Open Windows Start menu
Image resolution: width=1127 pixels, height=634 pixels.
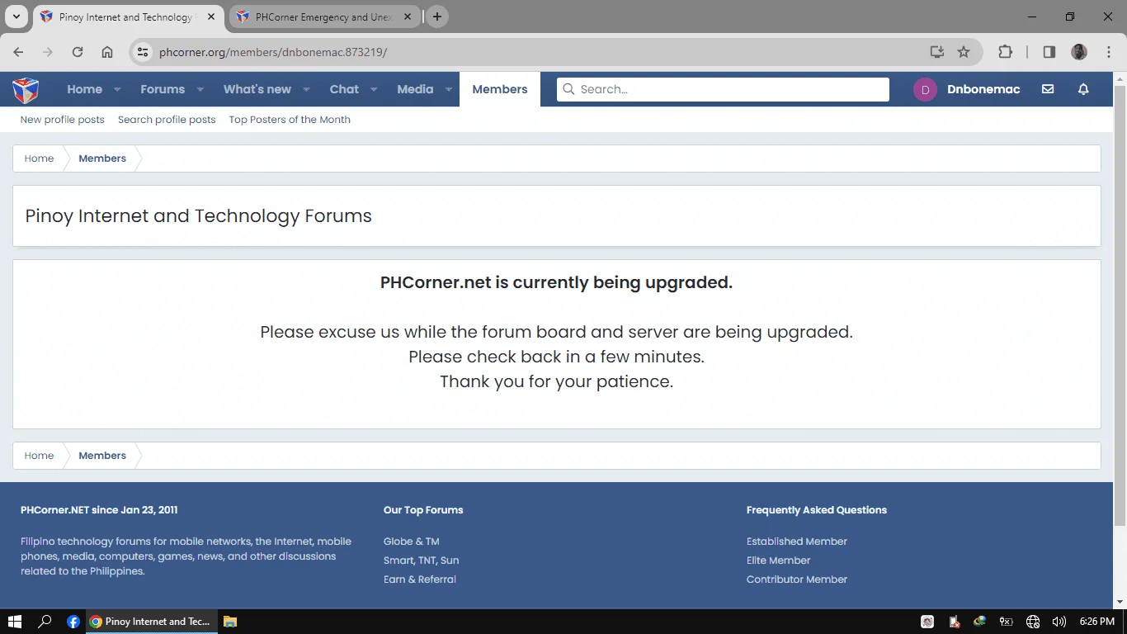click(x=14, y=622)
